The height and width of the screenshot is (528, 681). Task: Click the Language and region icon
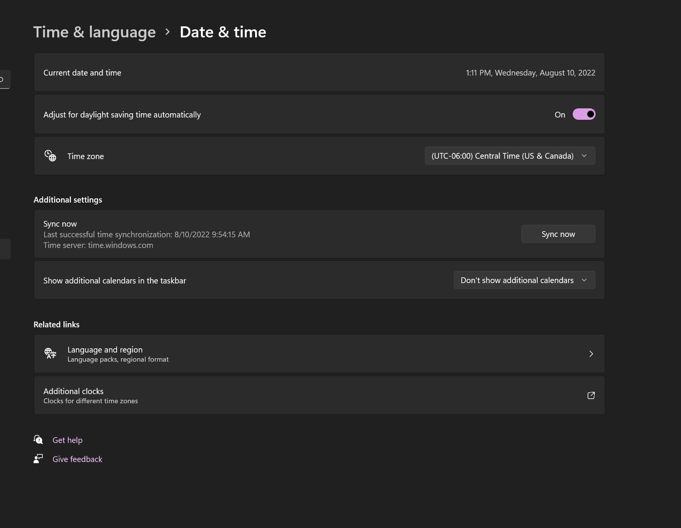[x=50, y=353]
